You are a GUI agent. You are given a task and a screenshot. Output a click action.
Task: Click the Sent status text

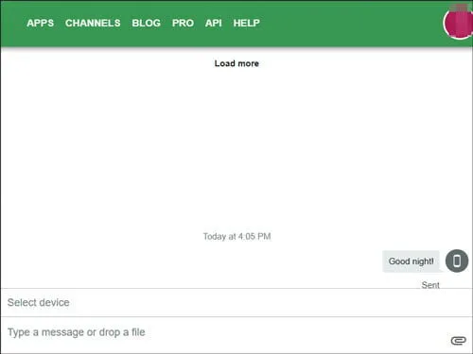click(x=430, y=285)
